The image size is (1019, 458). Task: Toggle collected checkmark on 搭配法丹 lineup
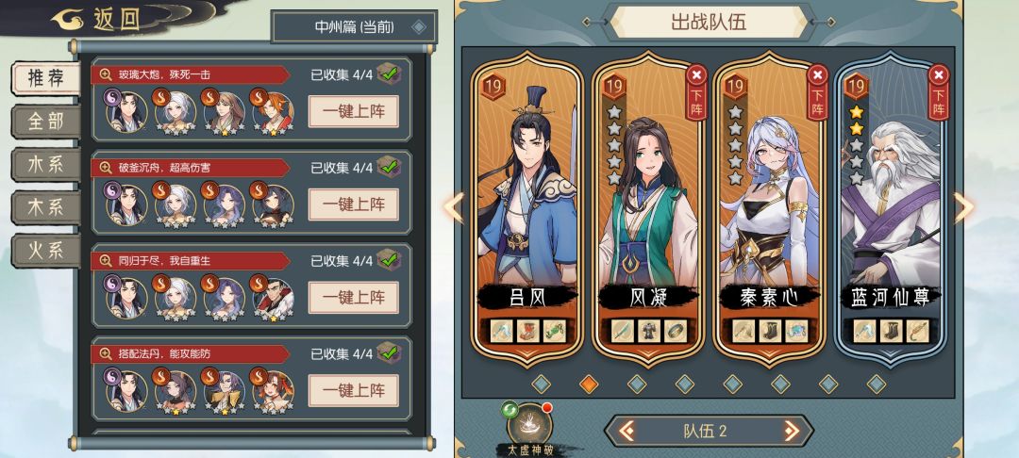tap(389, 353)
